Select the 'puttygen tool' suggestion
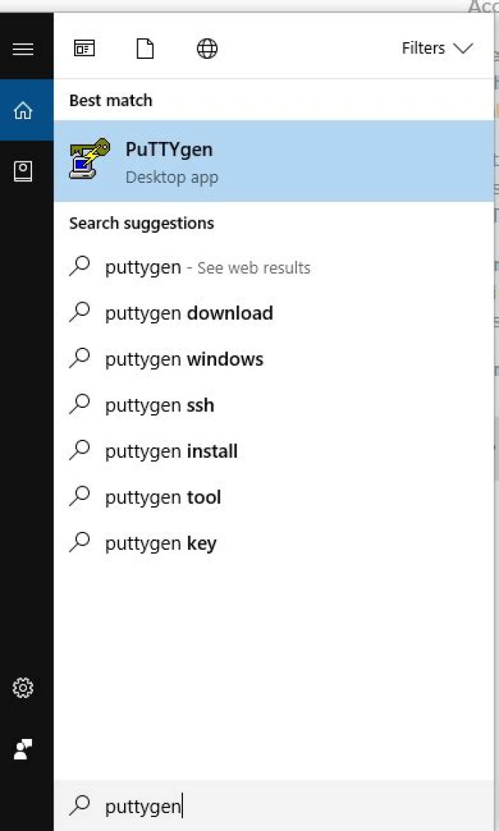The width and height of the screenshot is (499, 831). (274, 497)
